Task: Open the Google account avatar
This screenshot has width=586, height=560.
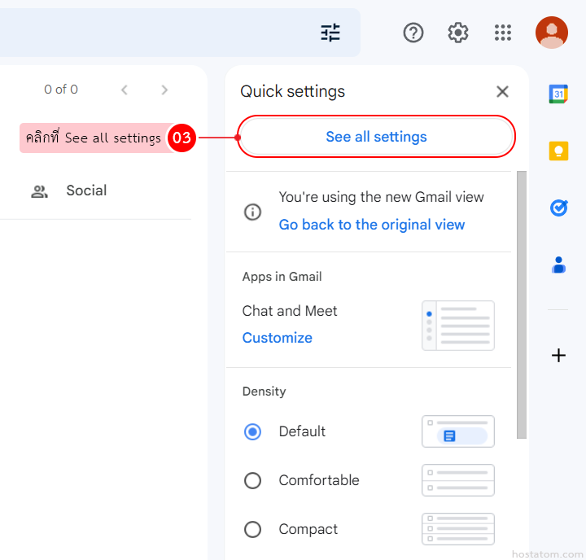Action: click(x=551, y=33)
